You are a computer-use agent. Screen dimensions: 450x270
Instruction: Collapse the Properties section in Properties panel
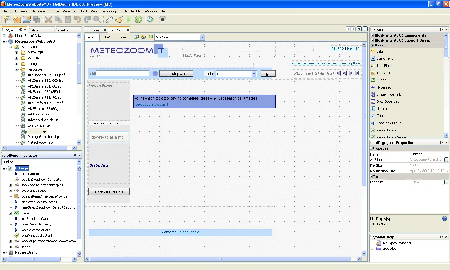[x=371, y=148]
